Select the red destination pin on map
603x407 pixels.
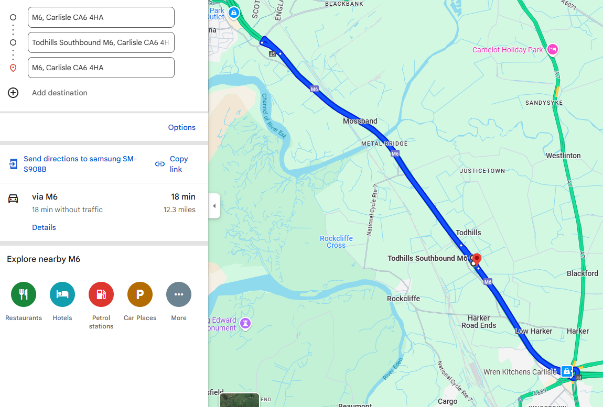coord(477,259)
